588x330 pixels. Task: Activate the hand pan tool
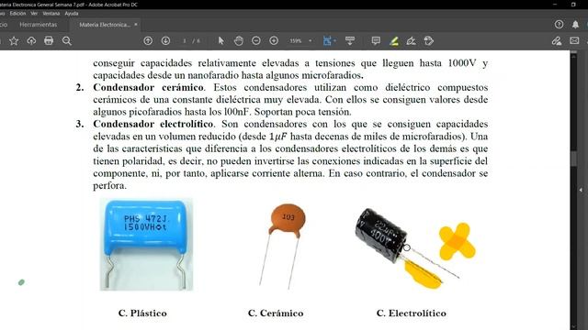[x=239, y=40]
